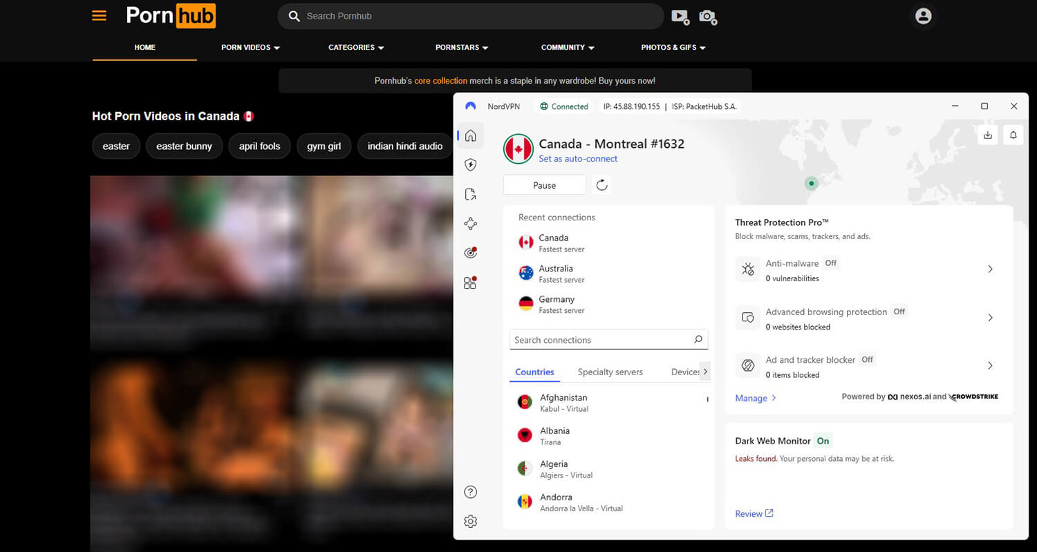Focus the website search field
The width and height of the screenshot is (1037, 552).
(471, 16)
